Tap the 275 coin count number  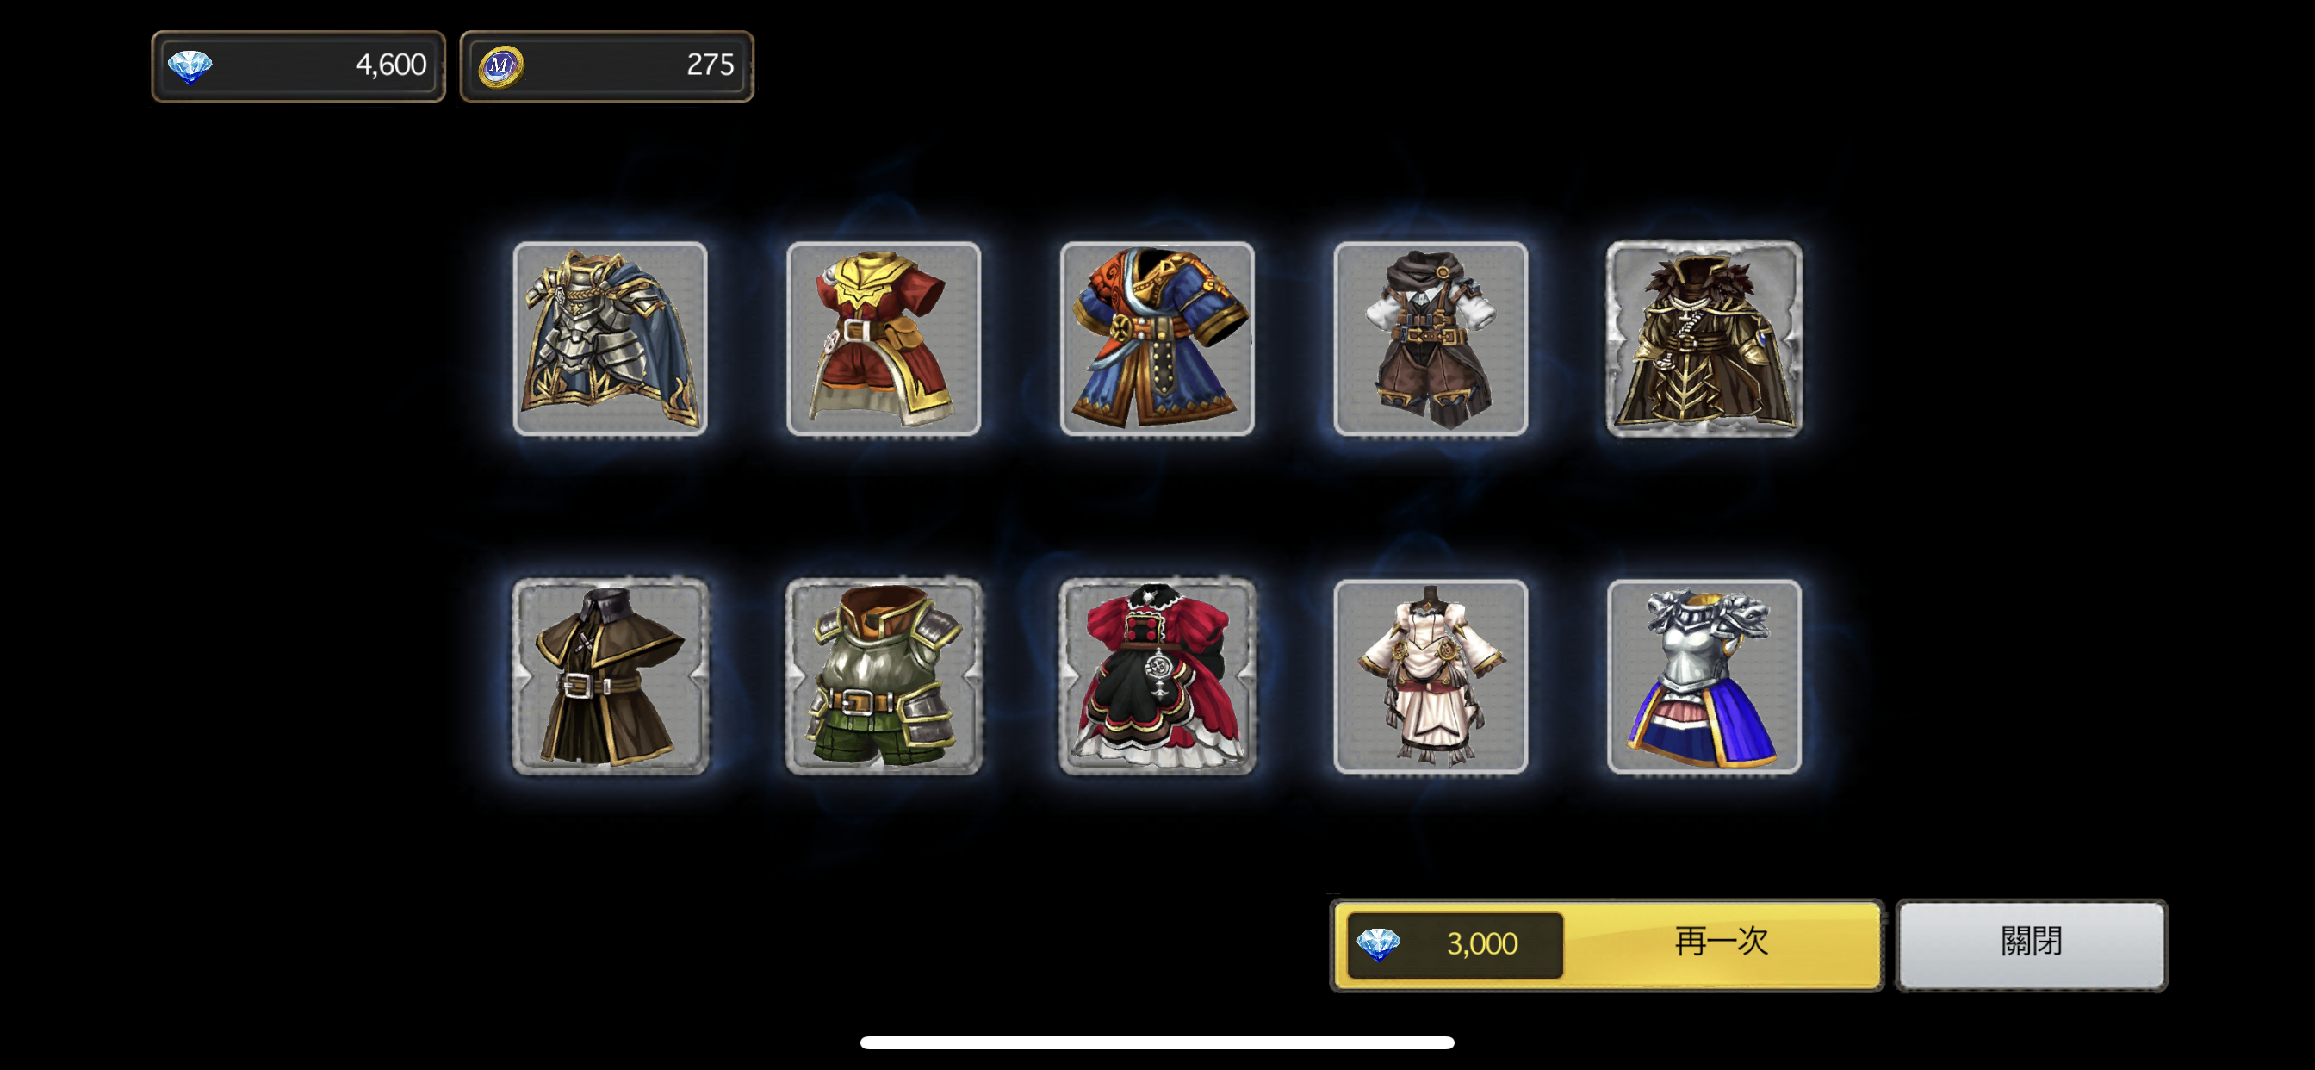(x=710, y=65)
